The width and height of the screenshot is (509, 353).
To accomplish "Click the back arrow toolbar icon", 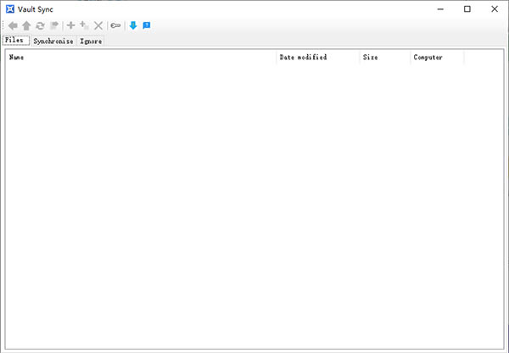I will tap(13, 25).
